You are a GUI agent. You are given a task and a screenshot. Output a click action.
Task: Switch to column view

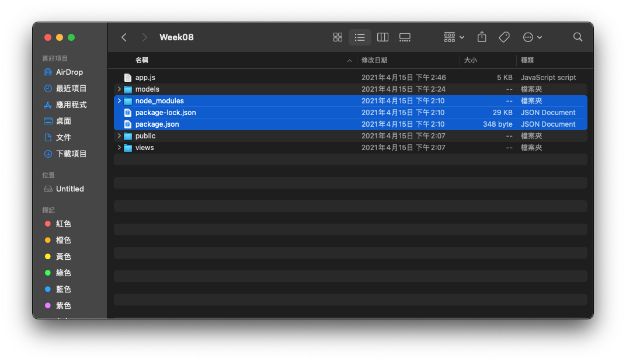coord(382,37)
